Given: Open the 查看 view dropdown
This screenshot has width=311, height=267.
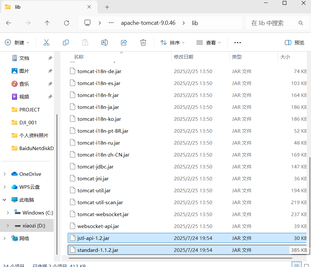Looking at the screenshot, I should click(208, 43).
